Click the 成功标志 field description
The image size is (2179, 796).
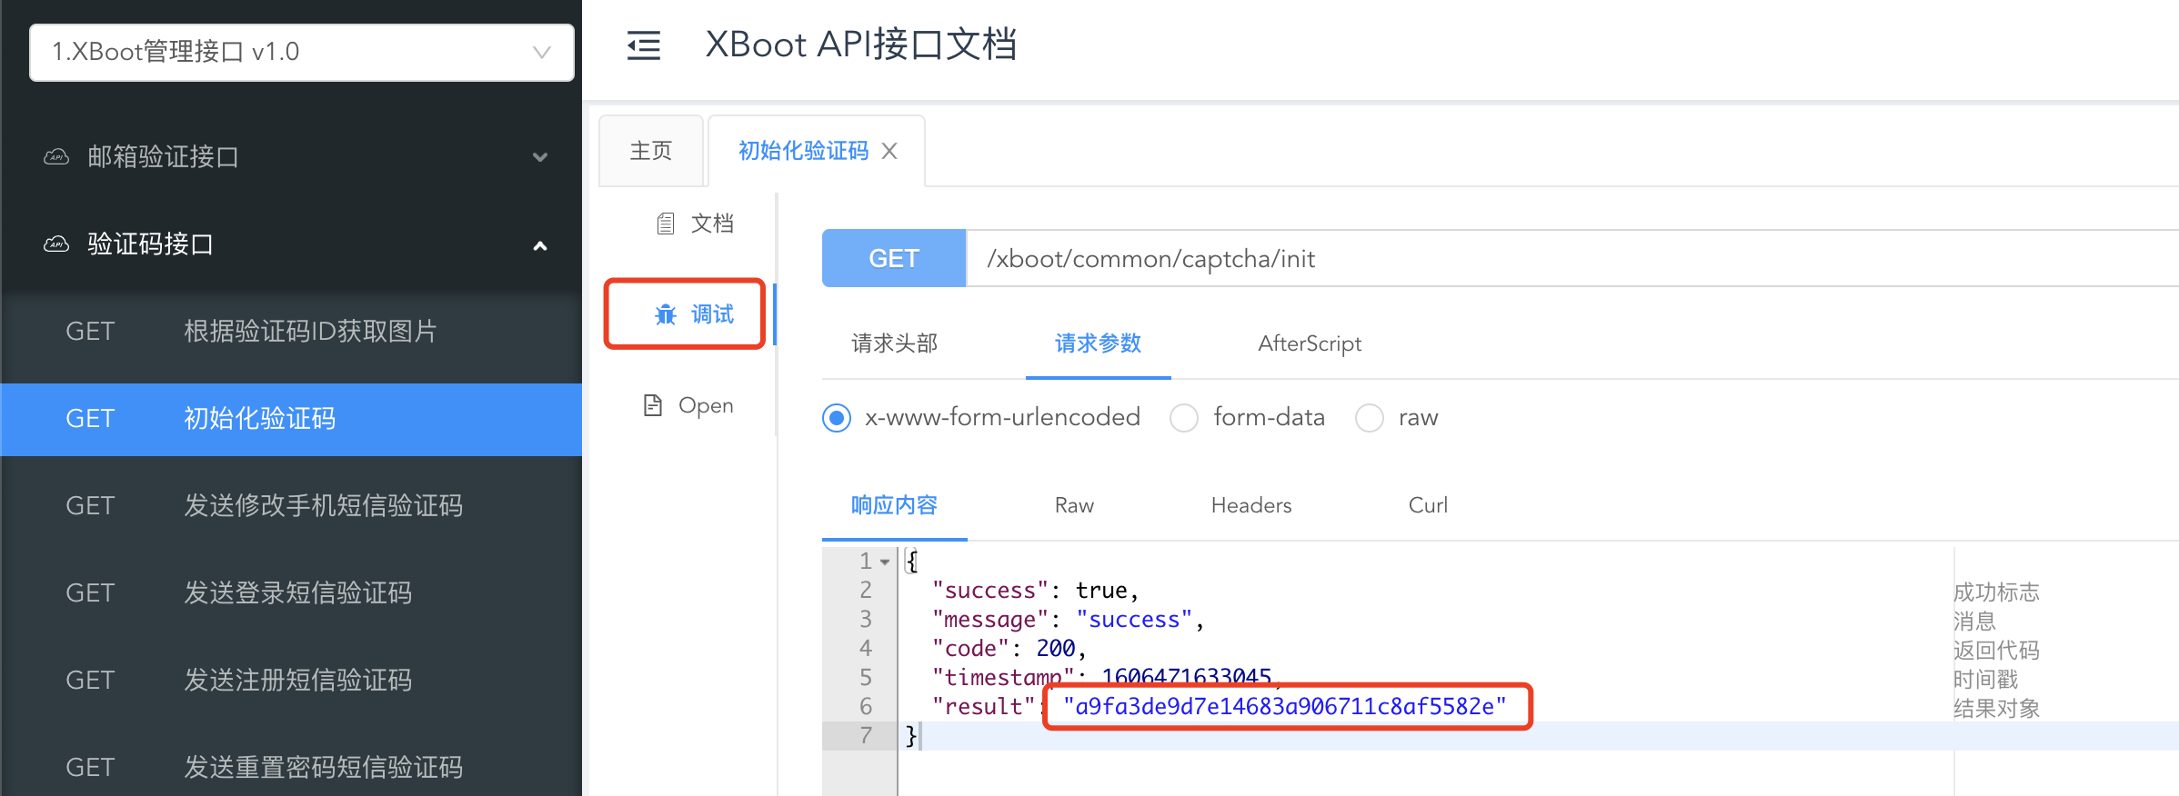[1996, 592]
